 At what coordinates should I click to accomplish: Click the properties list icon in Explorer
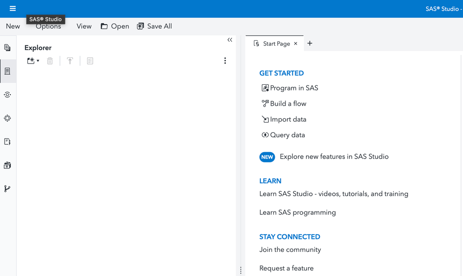[x=90, y=61]
